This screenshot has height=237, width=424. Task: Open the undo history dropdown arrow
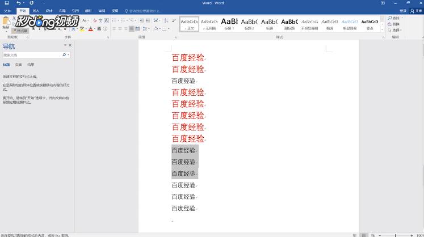pos(23,3)
